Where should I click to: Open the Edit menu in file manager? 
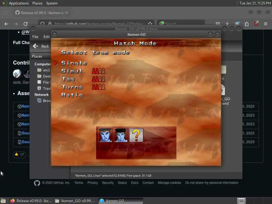pyautogui.click(x=46, y=37)
